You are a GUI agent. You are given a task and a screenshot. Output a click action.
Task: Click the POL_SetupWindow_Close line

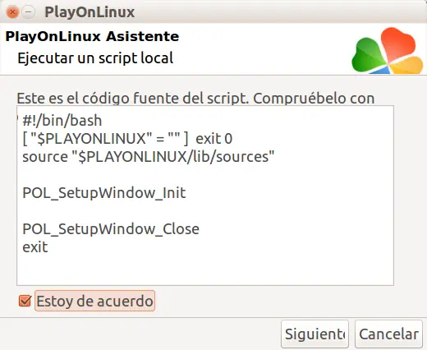pos(111,229)
